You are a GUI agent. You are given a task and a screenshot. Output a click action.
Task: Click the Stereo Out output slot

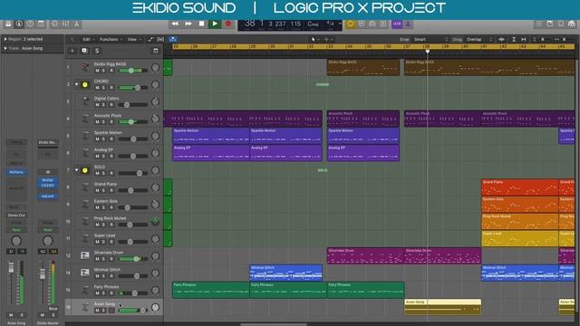click(x=16, y=216)
